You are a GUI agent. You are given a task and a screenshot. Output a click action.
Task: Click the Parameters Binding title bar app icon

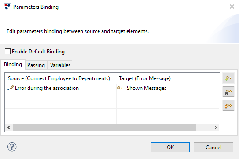click(7, 7)
